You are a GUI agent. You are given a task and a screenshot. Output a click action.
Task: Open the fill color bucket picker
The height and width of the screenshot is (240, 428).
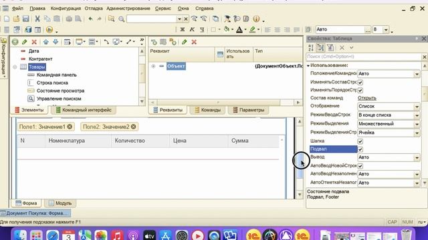[227, 29]
